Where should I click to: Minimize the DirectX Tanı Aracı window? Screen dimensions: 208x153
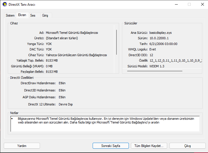(176, 4)
